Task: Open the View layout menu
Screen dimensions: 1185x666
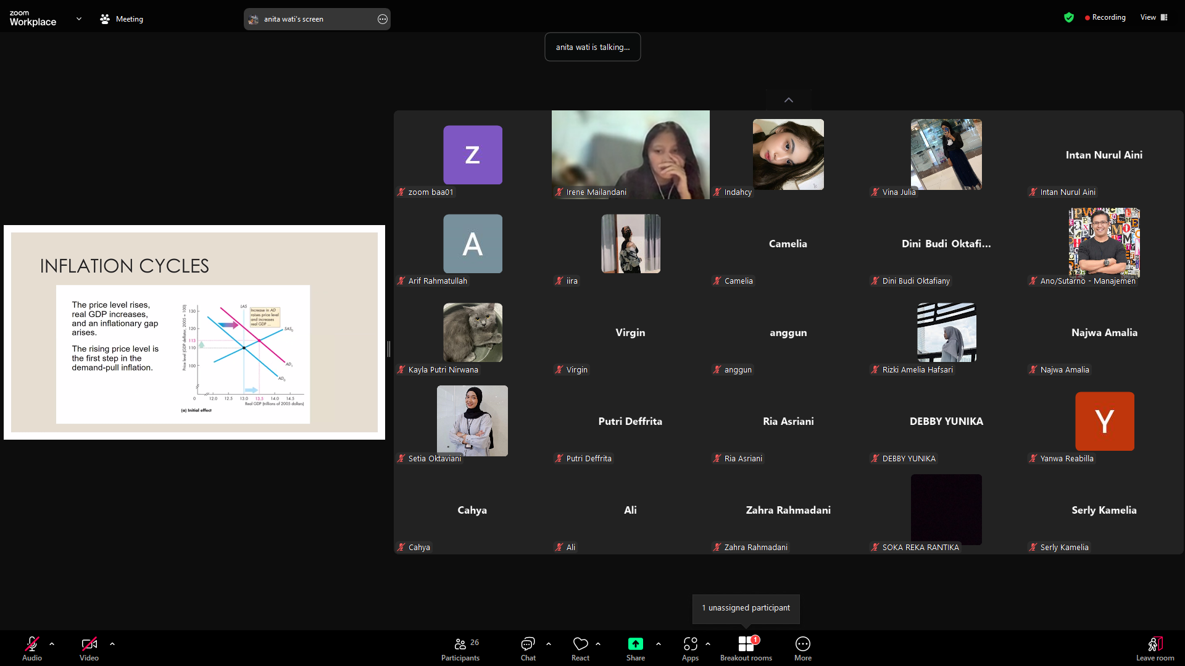Action: [x=1154, y=17]
